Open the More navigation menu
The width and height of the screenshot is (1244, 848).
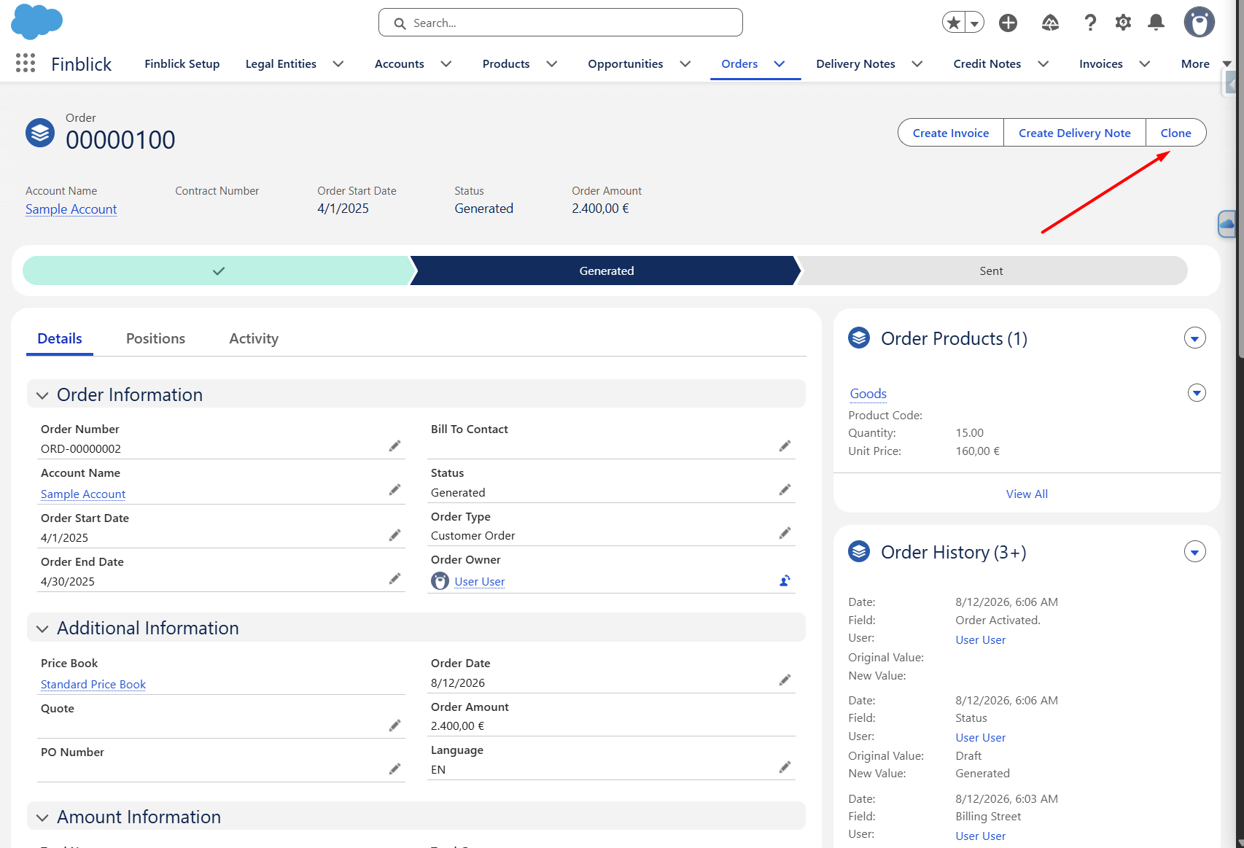(x=1205, y=64)
